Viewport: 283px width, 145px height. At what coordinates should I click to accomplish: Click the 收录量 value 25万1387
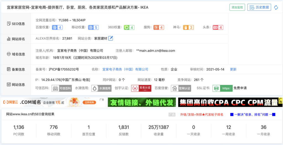point(159,127)
